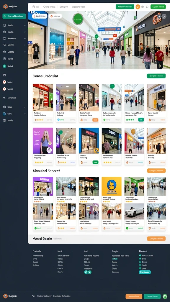Viewport: 170px width, 302px height.
Task: Click the green globe icon in the bottom-right footer
Action: [165, 296]
